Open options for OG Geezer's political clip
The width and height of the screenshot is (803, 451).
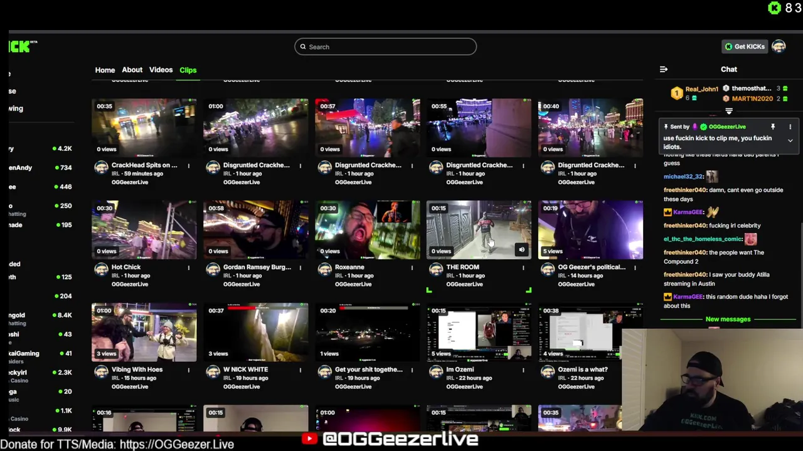pyautogui.click(x=635, y=267)
